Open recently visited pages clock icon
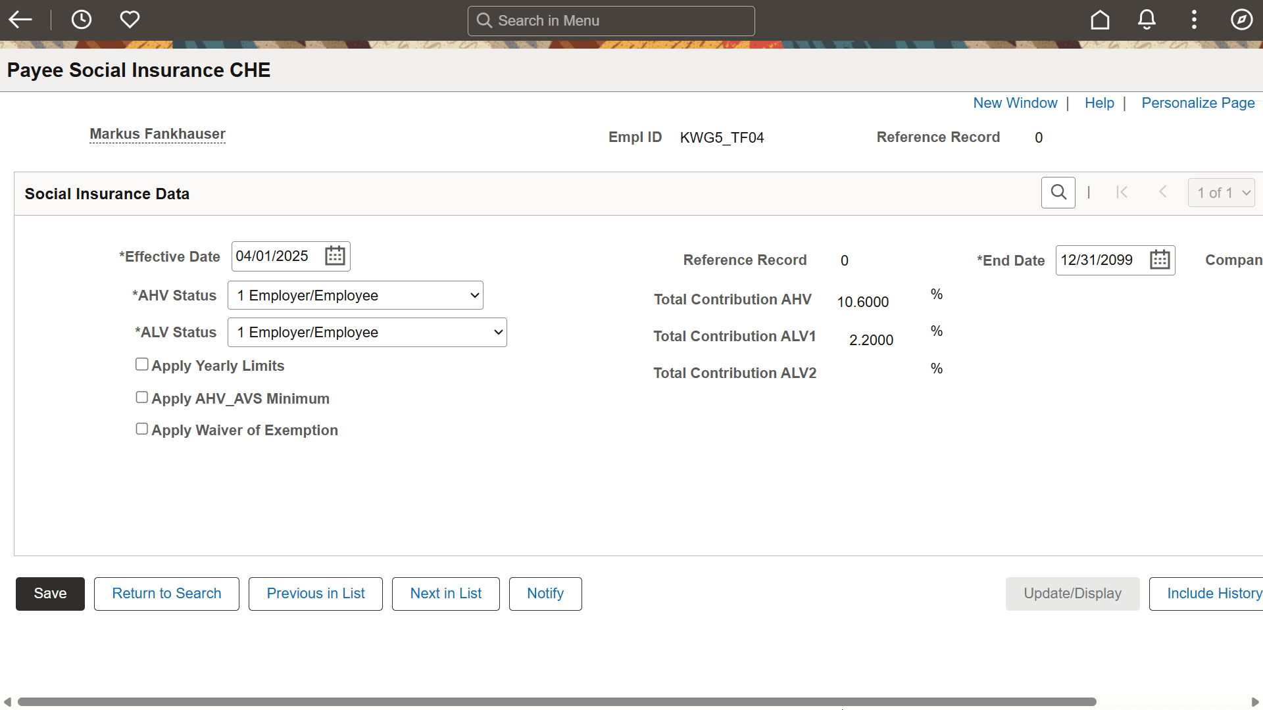The height and width of the screenshot is (710, 1263). [x=82, y=19]
